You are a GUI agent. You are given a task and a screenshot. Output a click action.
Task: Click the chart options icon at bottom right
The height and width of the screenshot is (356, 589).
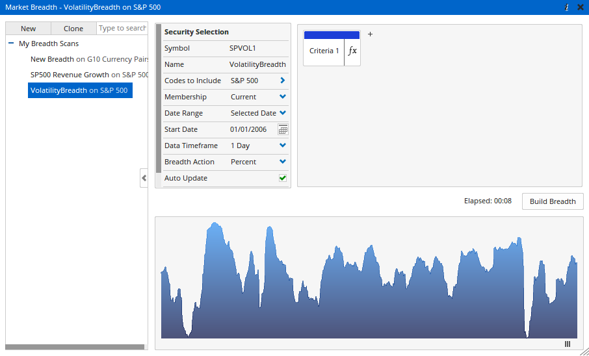click(x=568, y=344)
